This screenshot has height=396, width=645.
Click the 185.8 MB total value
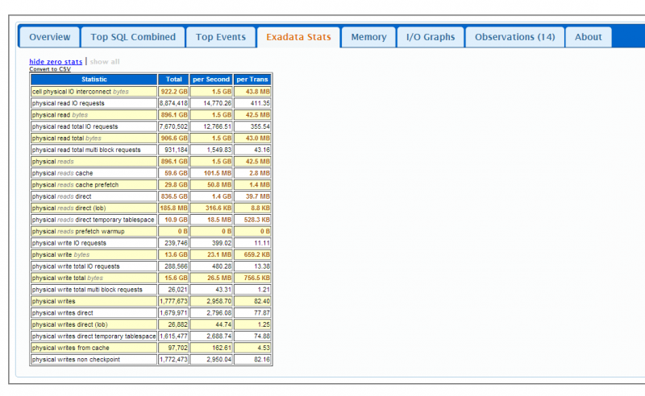[x=173, y=208]
